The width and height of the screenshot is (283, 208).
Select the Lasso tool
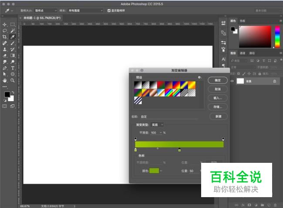[5, 31]
